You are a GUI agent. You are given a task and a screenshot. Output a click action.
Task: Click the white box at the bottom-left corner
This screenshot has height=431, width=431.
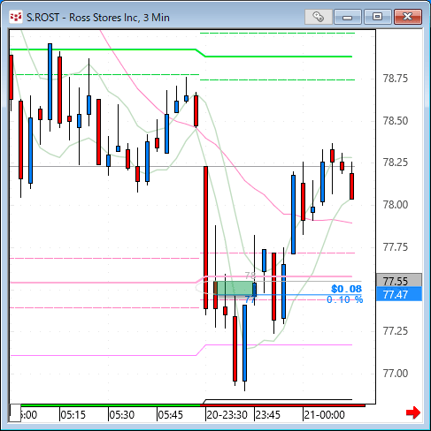[15, 412]
